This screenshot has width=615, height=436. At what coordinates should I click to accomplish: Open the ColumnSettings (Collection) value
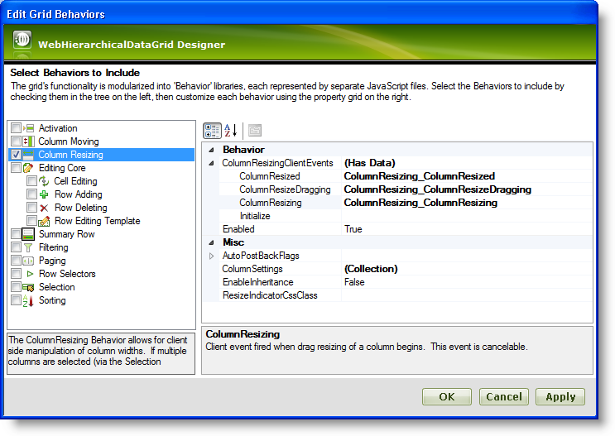467,269
